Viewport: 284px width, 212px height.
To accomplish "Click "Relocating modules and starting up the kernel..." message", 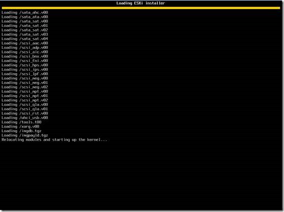I will [54, 140].
